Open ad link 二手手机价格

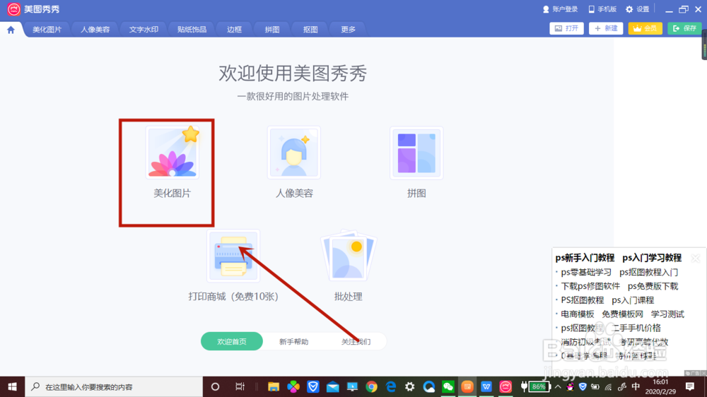[x=636, y=328]
